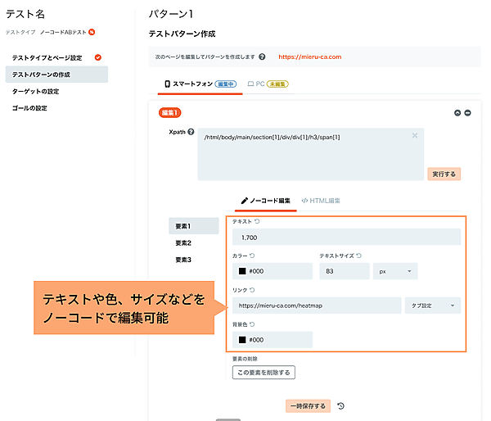
Task: Clear the Xpath field with the X icon
Action: point(415,135)
